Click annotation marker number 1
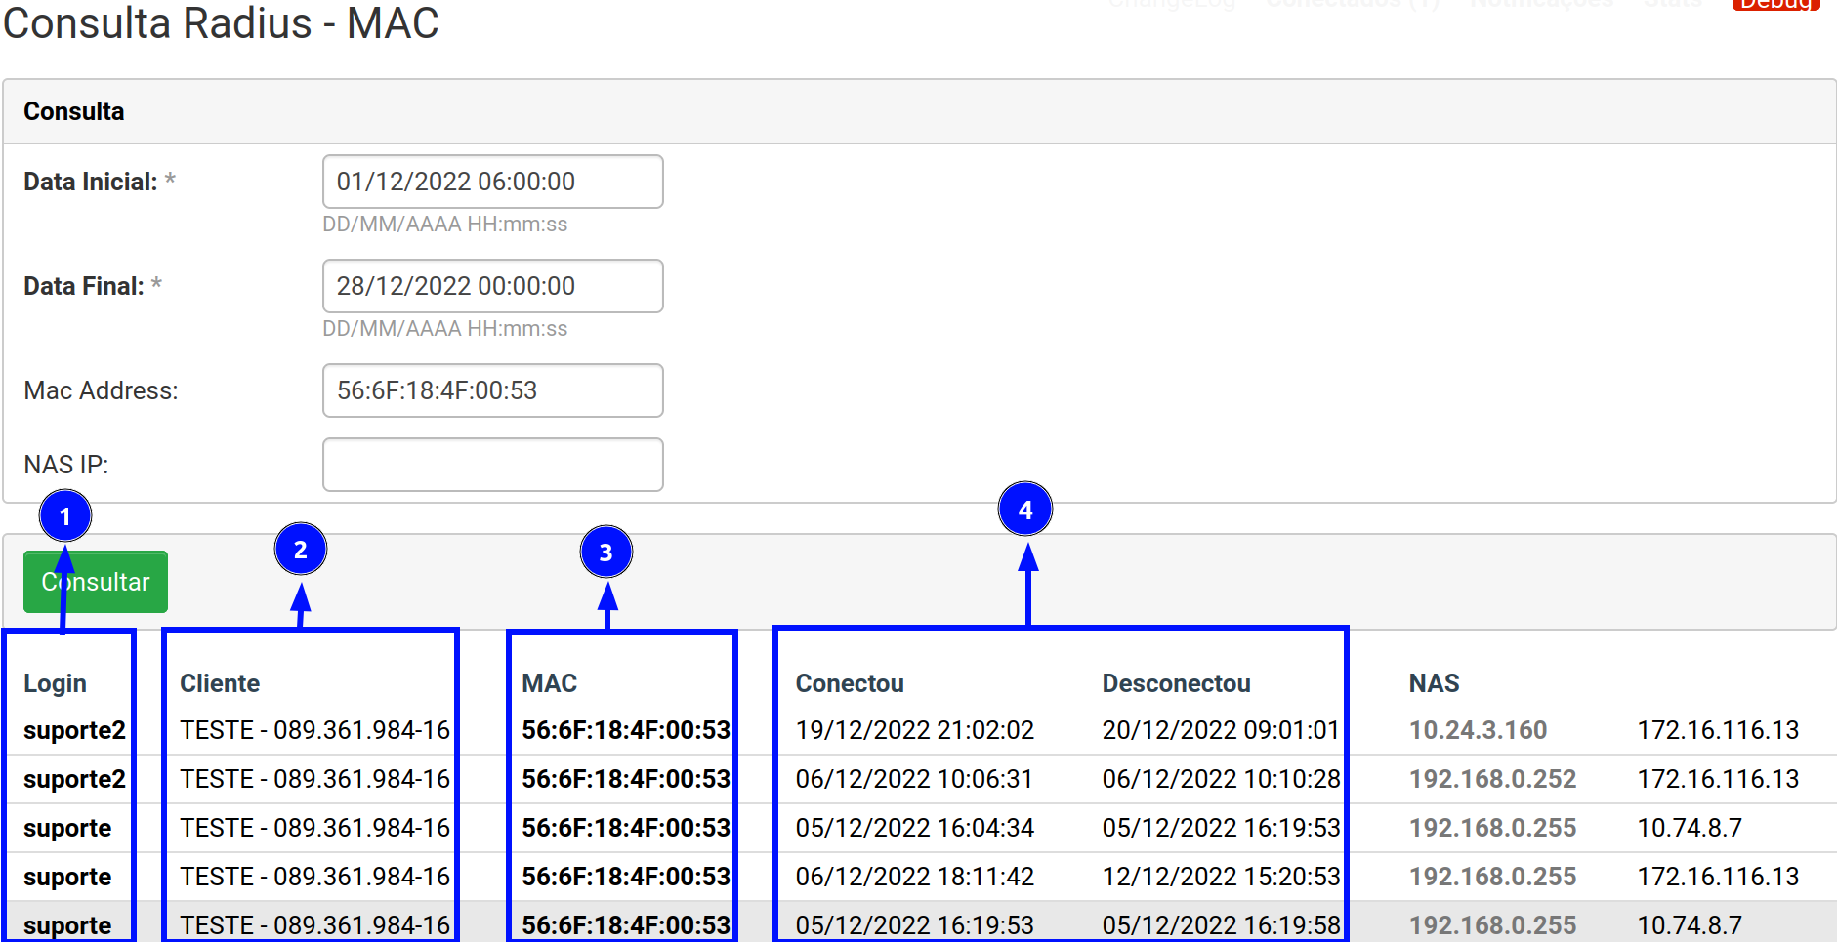This screenshot has width=1837, height=942. point(65,515)
